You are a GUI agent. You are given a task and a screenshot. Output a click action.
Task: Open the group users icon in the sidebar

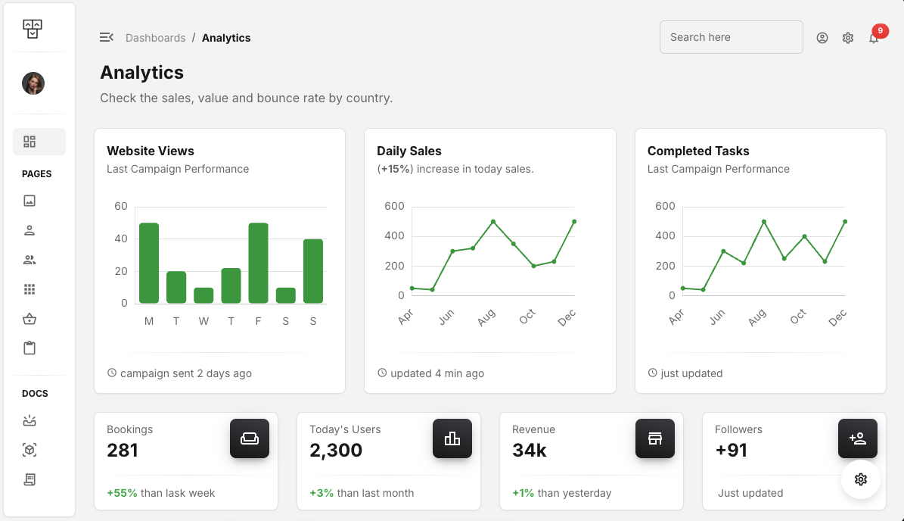click(30, 260)
